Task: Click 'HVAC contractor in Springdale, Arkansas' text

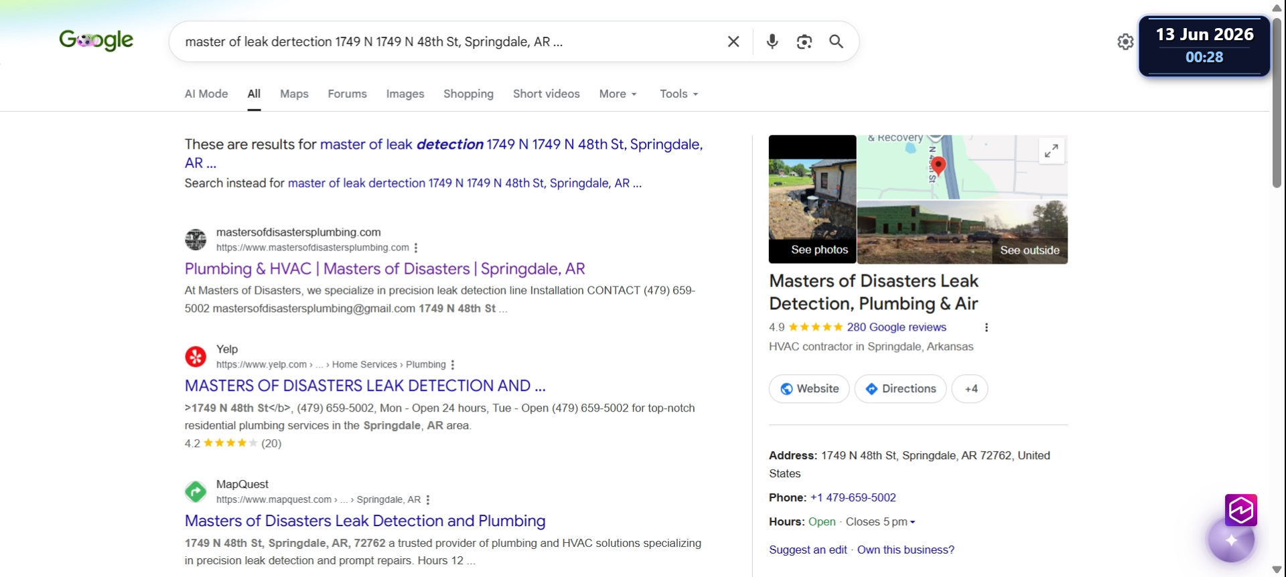Action: point(871,347)
